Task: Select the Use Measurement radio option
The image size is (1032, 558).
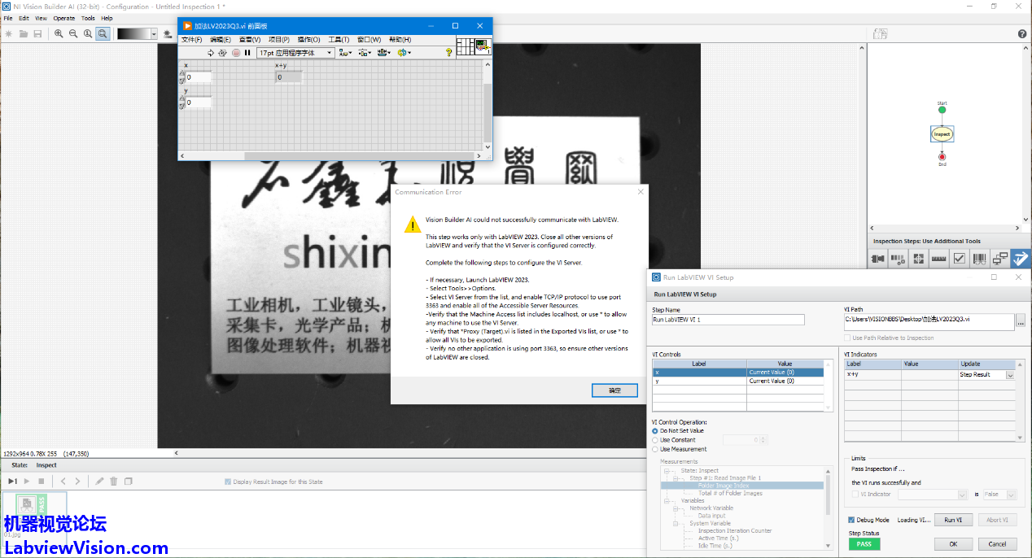Action: coord(655,449)
